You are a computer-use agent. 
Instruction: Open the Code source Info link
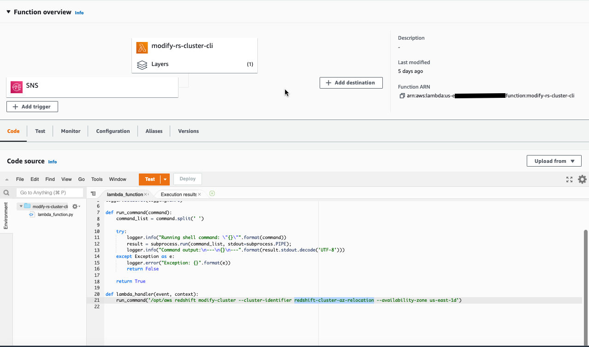click(x=53, y=162)
